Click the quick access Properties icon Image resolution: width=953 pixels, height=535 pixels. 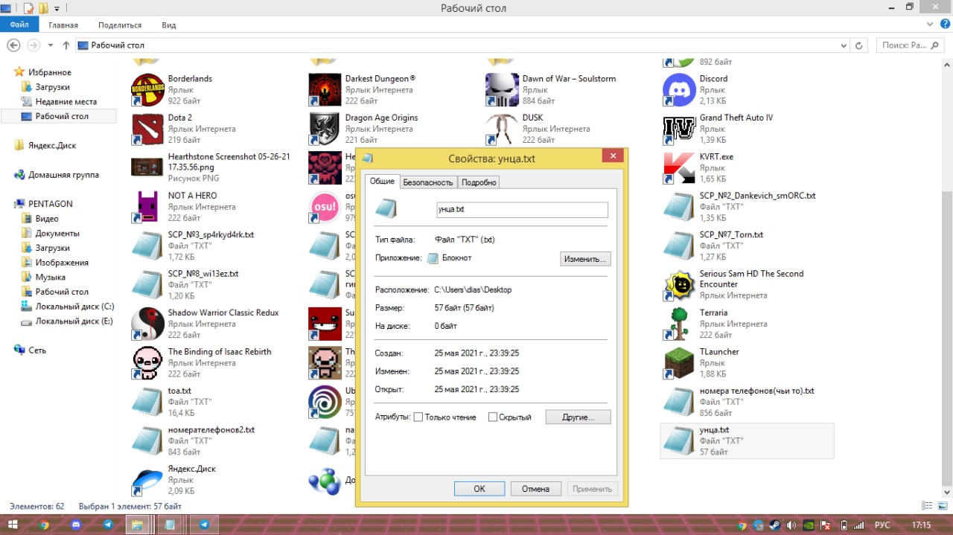[28, 8]
